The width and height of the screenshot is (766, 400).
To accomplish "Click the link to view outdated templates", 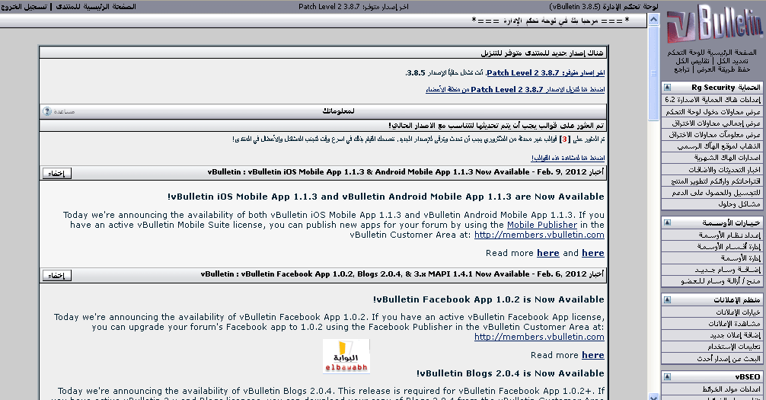I will 568,158.
